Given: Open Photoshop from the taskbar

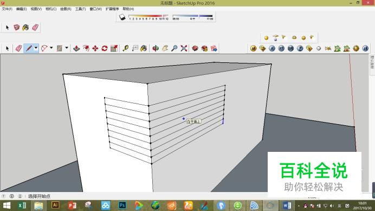Looking at the screenshot, I should (x=122, y=205).
